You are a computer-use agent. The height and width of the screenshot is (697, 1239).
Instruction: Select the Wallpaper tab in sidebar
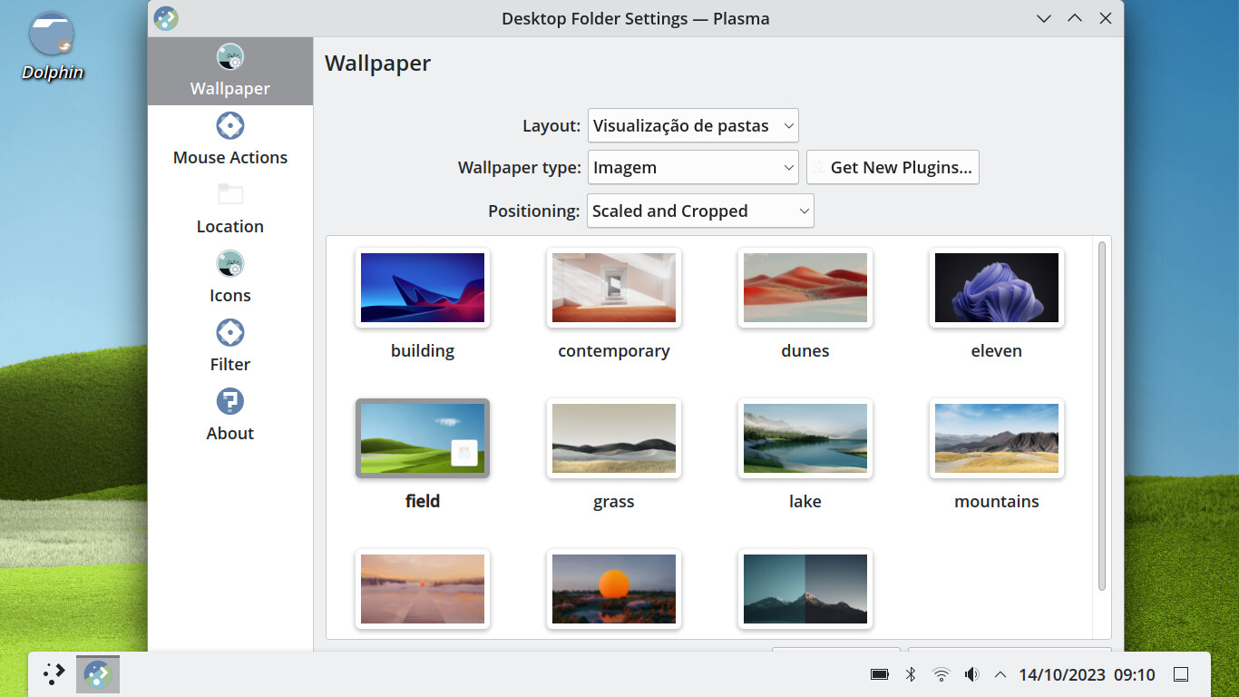coord(229,71)
